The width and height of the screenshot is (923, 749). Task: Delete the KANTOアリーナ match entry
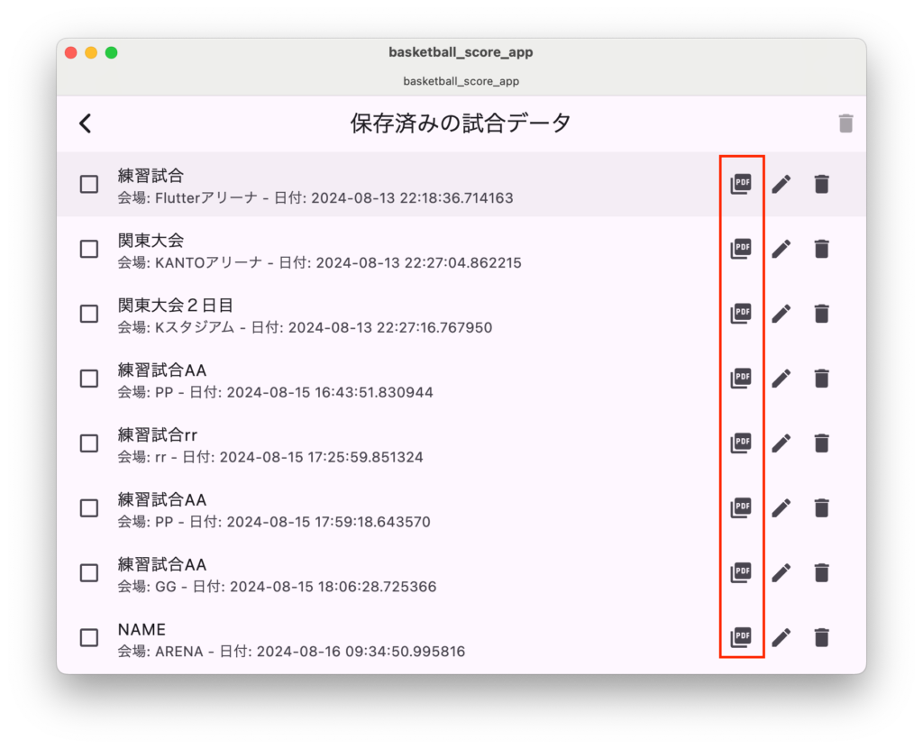[822, 249]
